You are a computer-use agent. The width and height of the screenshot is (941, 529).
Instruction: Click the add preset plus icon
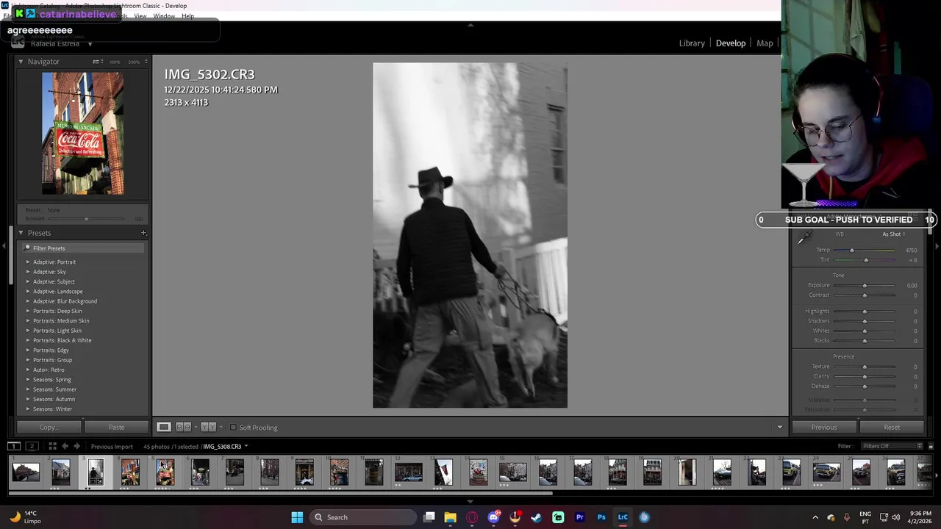point(143,233)
